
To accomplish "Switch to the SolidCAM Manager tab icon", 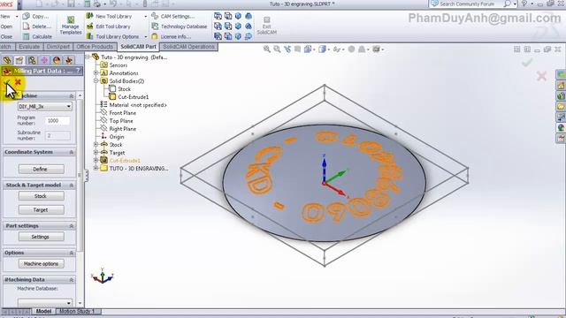I will tap(69, 60).
